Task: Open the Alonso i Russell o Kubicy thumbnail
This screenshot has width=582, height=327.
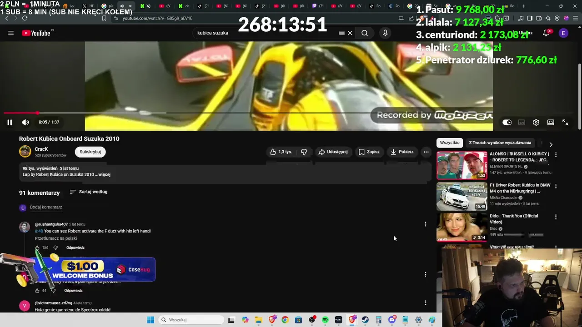Action: pyautogui.click(x=462, y=165)
